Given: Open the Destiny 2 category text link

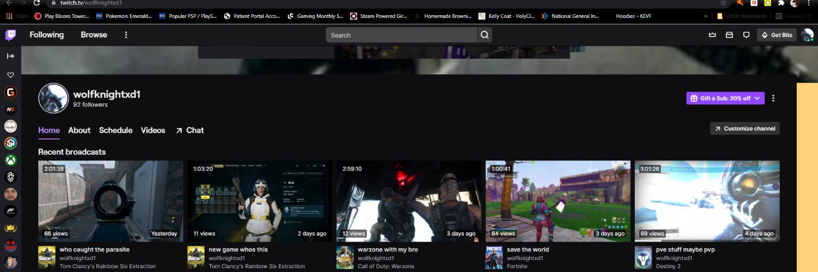Looking at the screenshot, I should [x=668, y=267].
